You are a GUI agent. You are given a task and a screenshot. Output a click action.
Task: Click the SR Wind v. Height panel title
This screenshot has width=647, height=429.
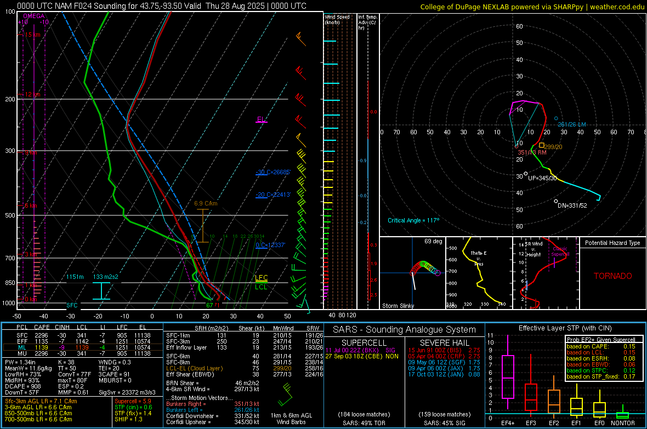pyautogui.click(x=534, y=249)
